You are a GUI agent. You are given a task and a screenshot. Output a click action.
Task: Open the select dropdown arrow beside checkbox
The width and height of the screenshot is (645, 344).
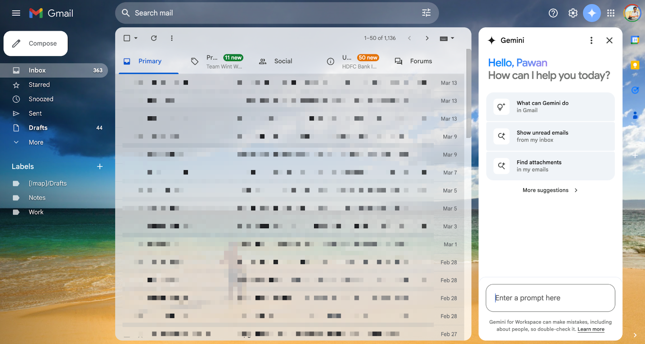136,38
